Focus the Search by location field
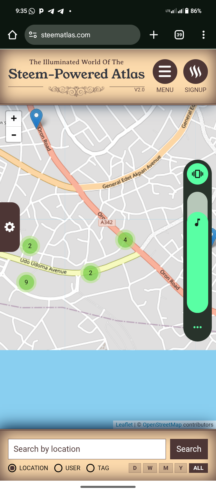Image resolution: width=216 pixels, height=493 pixels. (x=87, y=449)
